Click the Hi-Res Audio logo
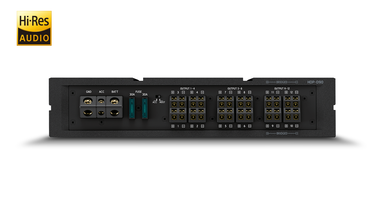Image resolution: width=383 pixels, height=215 pixels. tap(34, 28)
